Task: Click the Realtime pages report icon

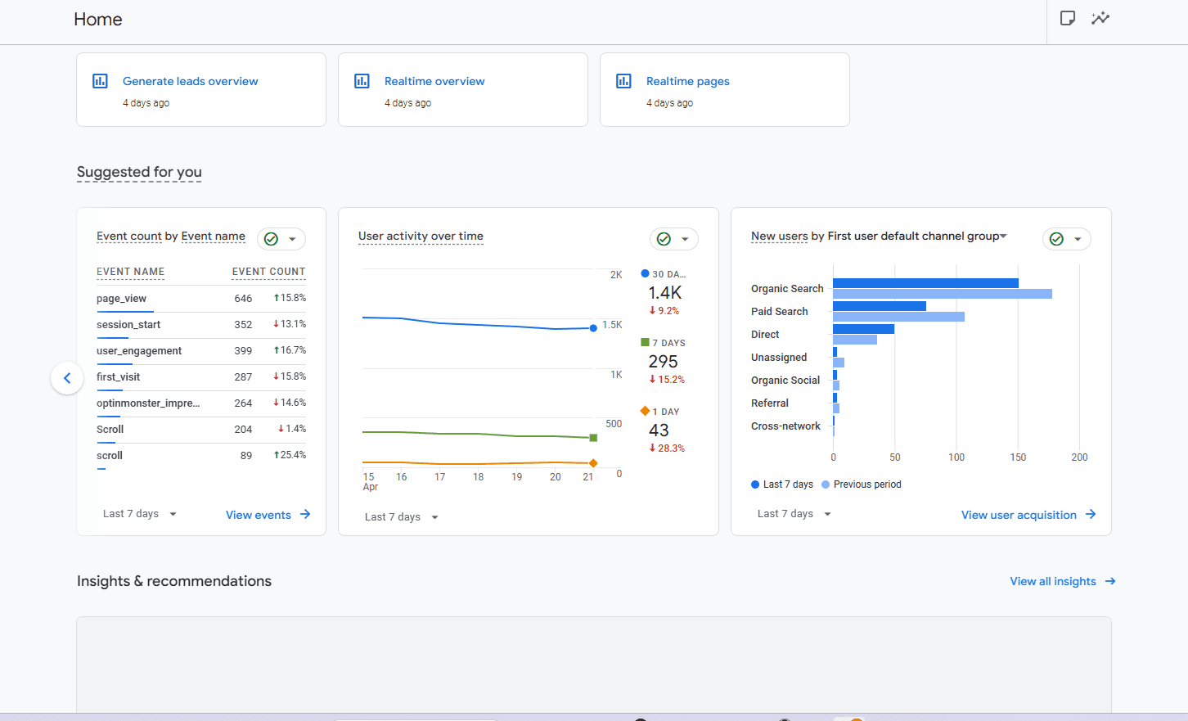Action: tap(623, 81)
